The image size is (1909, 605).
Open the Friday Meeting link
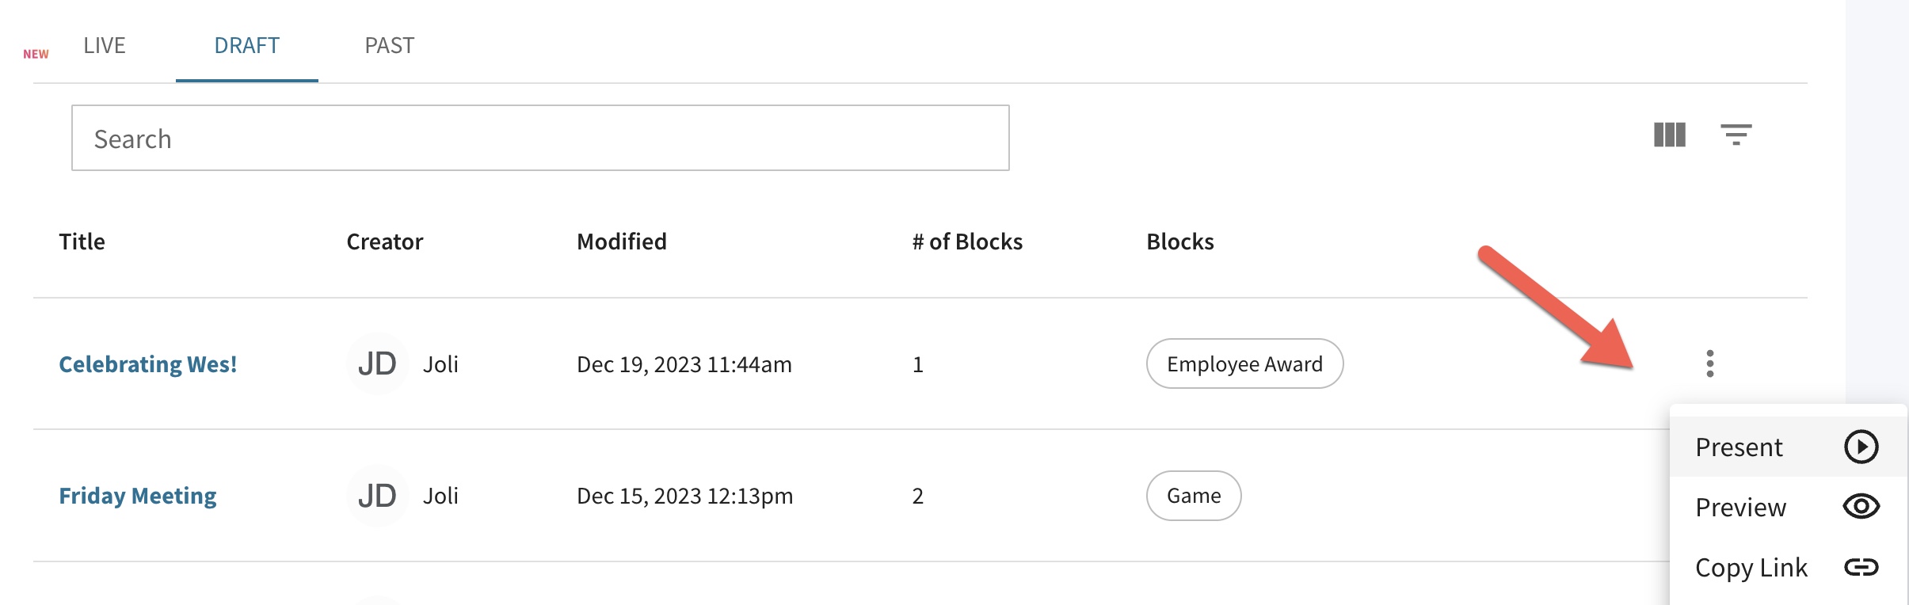(x=138, y=496)
